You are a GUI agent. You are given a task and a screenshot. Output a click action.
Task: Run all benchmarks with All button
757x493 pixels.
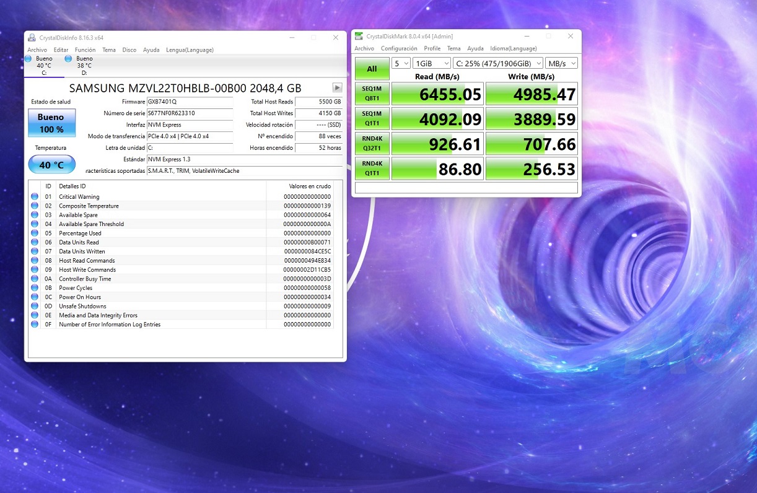pyautogui.click(x=372, y=69)
